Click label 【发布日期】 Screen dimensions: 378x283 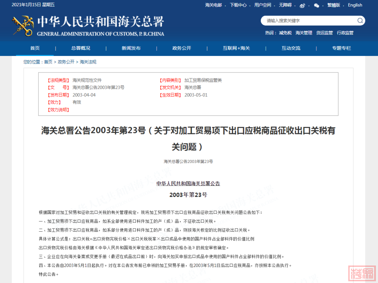[x=58, y=95]
